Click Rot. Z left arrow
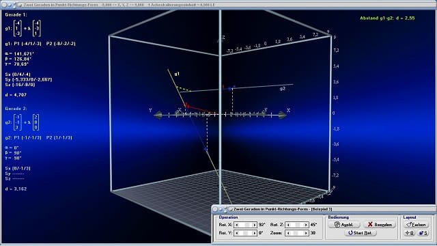The image size is (437, 246). coord(288,225)
